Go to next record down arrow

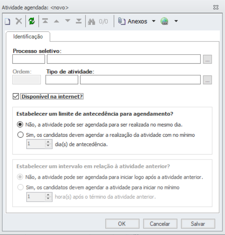(x=68, y=21)
